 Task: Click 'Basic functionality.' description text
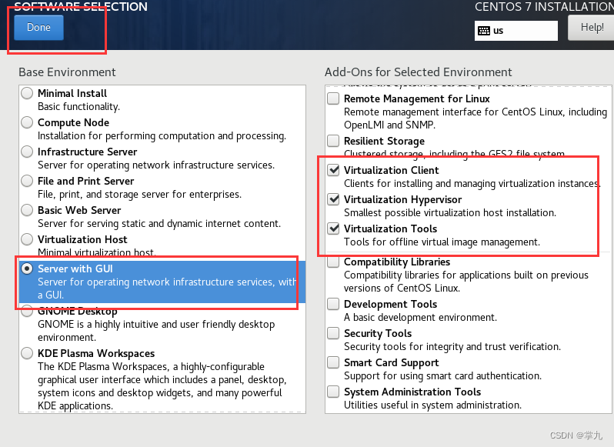click(78, 106)
